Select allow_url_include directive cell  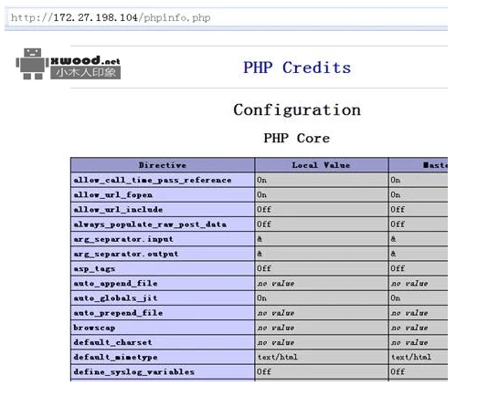coord(163,210)
